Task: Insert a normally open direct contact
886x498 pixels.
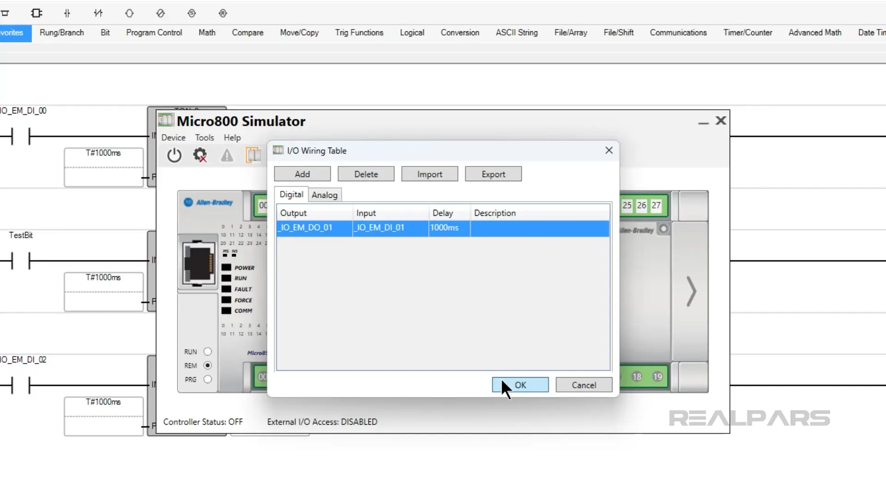Action: pyautogui.click(x=67, y=13)
